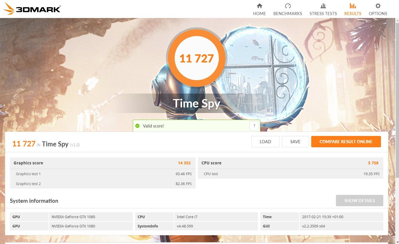Image resolution: width=399 pixels, height=244 pixels.
Task: Click the CPU score header label
Action: tap(211, 163)
